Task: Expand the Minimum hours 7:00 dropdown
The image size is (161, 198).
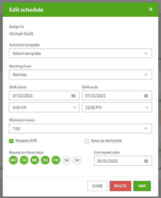Action: [x=80, y=129]
